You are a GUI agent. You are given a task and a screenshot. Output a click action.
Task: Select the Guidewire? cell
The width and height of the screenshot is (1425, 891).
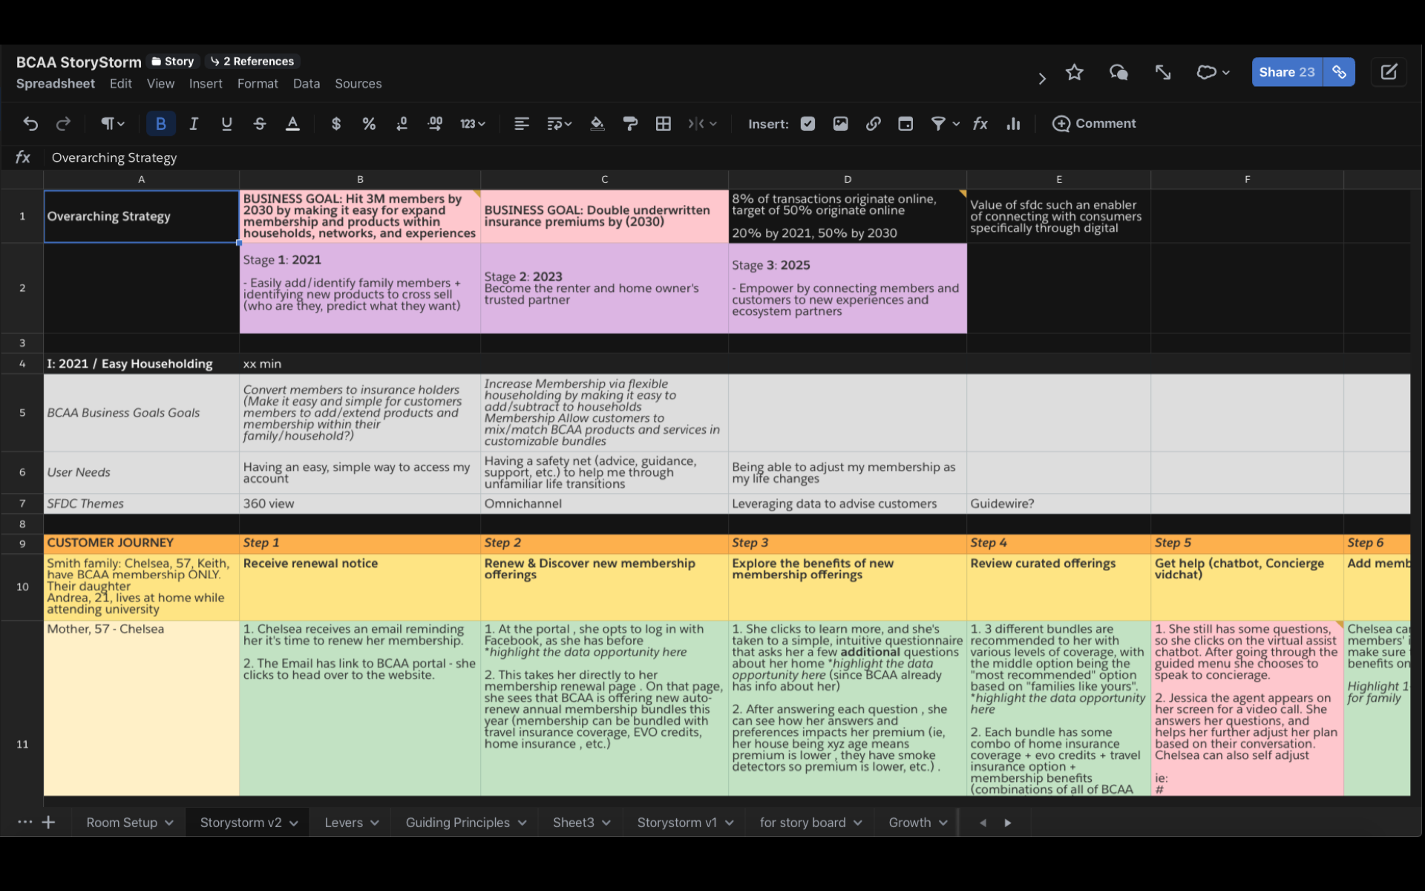tap(1058, 503)
